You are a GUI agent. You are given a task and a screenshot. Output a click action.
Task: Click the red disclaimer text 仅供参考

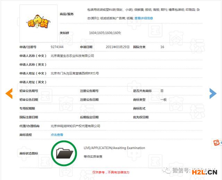[x=110, y=172]
